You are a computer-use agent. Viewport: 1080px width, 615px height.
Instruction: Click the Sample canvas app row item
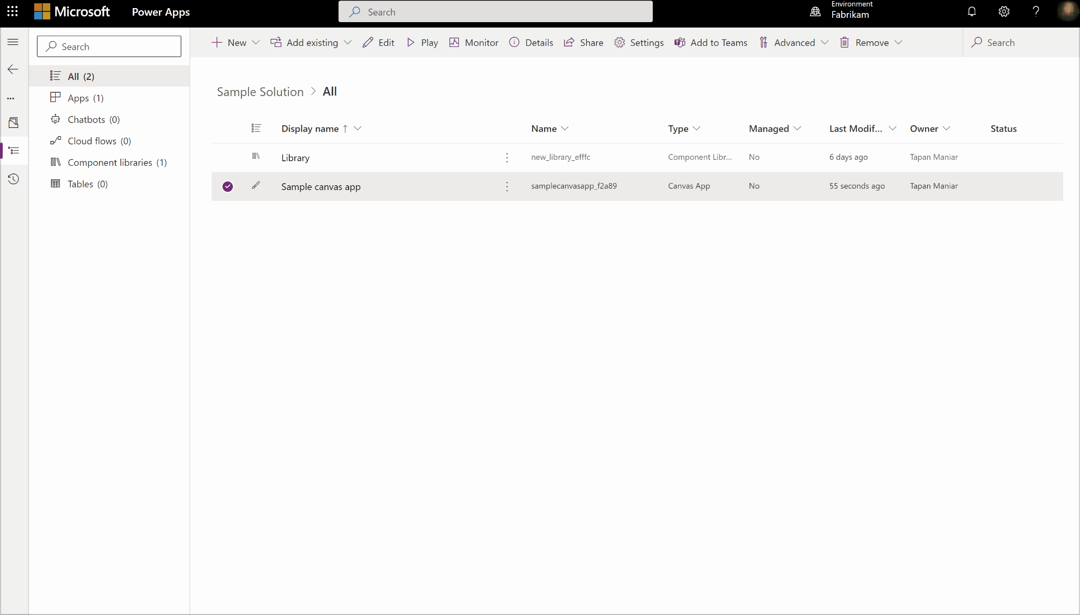(x=320, y=186)
